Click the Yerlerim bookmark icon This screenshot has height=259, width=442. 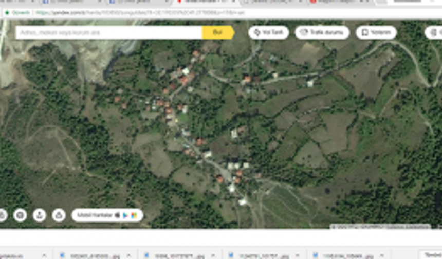point(365,32)
